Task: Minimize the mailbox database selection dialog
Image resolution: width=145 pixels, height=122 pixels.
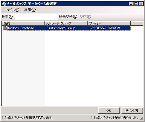Action: point(131,4)
